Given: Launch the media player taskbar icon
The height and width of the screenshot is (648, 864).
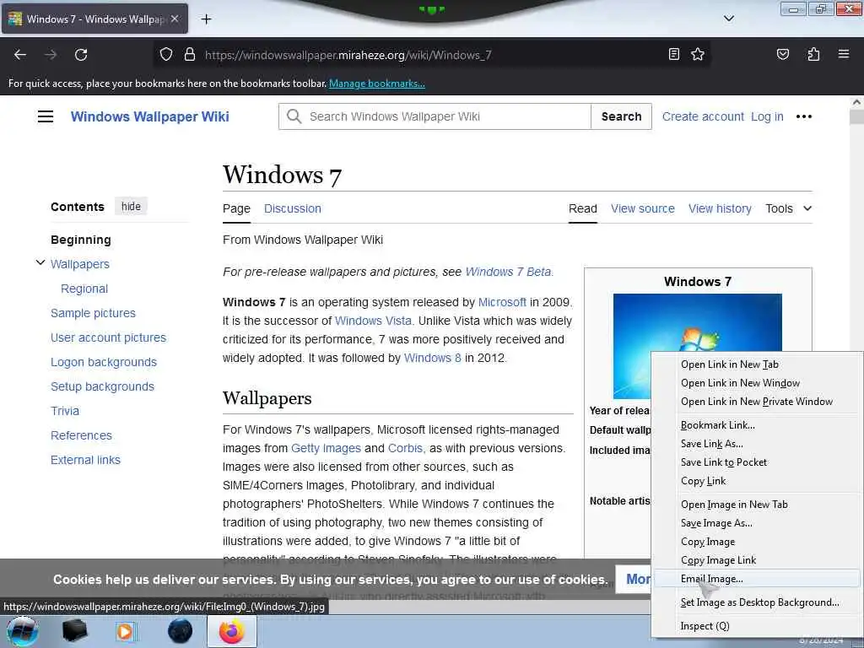Looking at the screenshot, I should pos(125,631).
